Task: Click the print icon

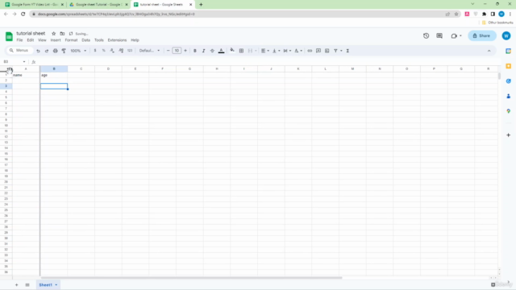Action: point(56,51)
